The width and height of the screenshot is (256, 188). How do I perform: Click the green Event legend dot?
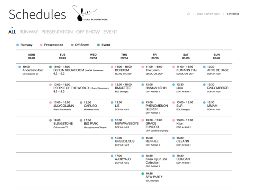[x=98, y=45]
